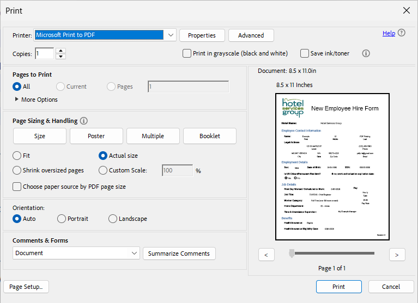Click the document preview thumbnail
418x303 pixels.
[x=332, y=166]
